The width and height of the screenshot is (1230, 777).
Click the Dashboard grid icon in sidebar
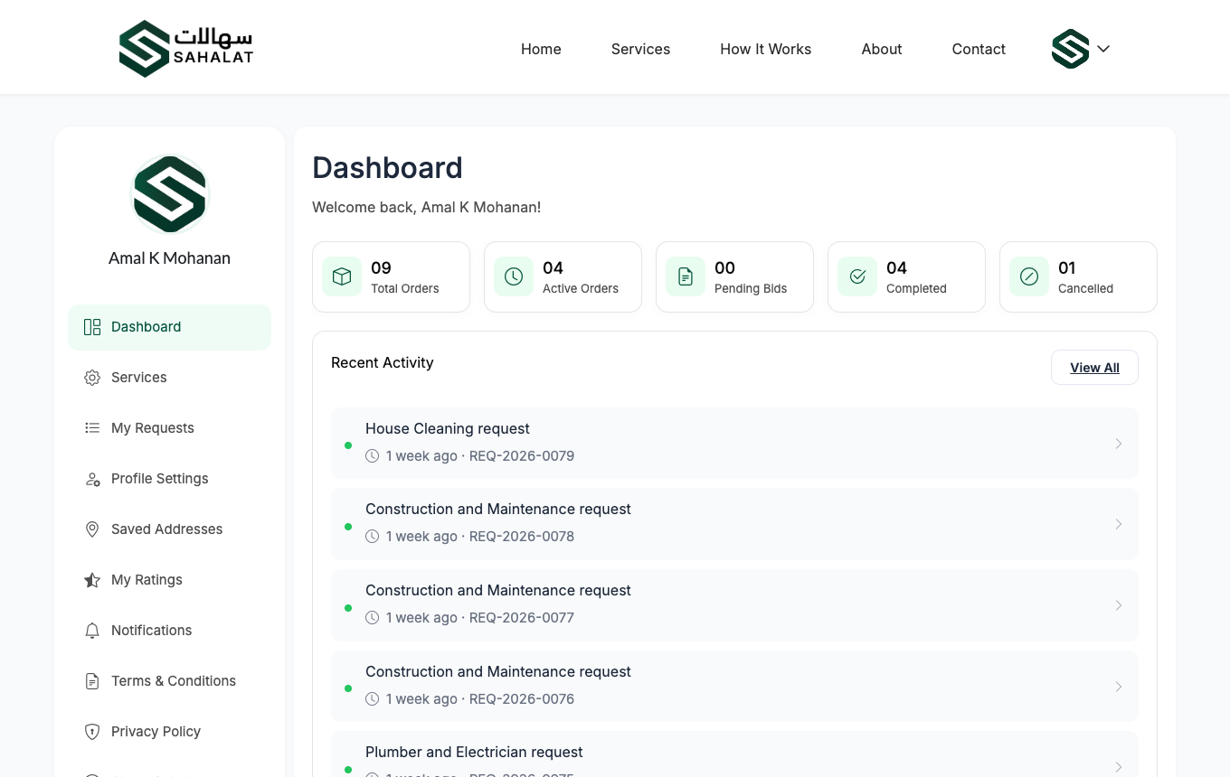(x=92, y=327)
